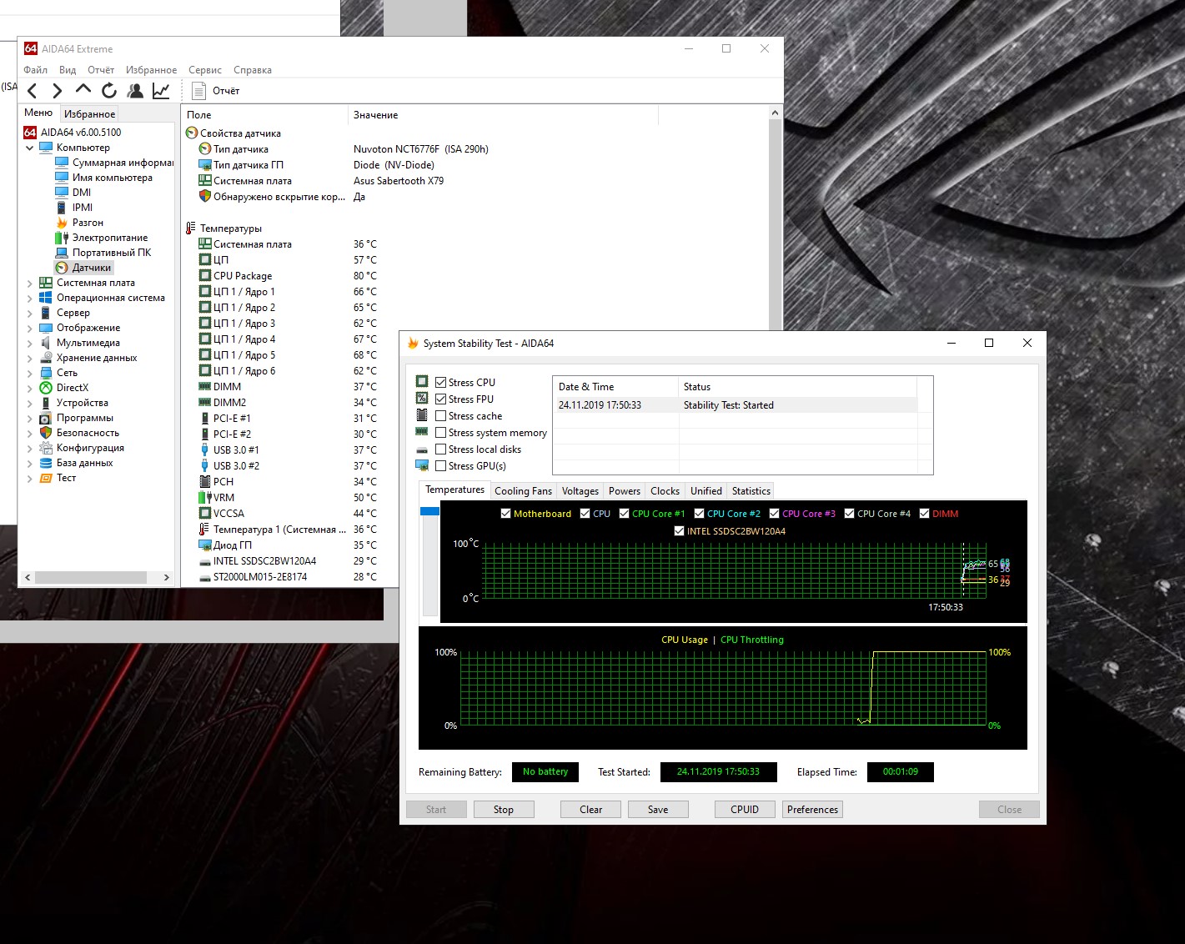
Task: Expand the Системная плата tree node
Action: coord(30,283)
